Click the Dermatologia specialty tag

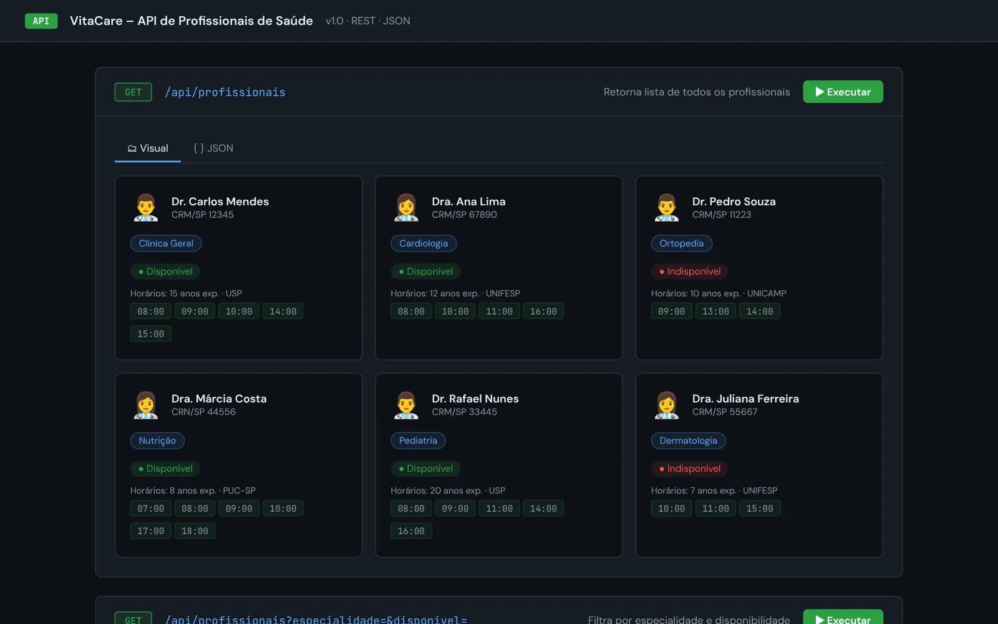(688, 441)
